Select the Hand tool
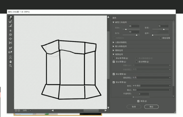This screenshot has height=117, width=183. (11, 61)
